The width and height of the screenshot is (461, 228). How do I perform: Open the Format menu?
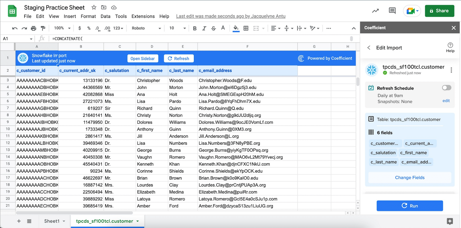coord(88,16)
